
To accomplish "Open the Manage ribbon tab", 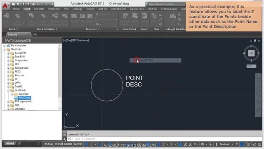I will coord(78,9).
